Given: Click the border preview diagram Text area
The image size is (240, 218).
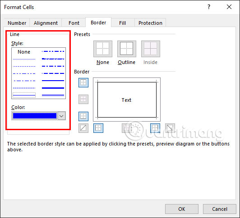Looking at the screenshot, I should point(127,100).
